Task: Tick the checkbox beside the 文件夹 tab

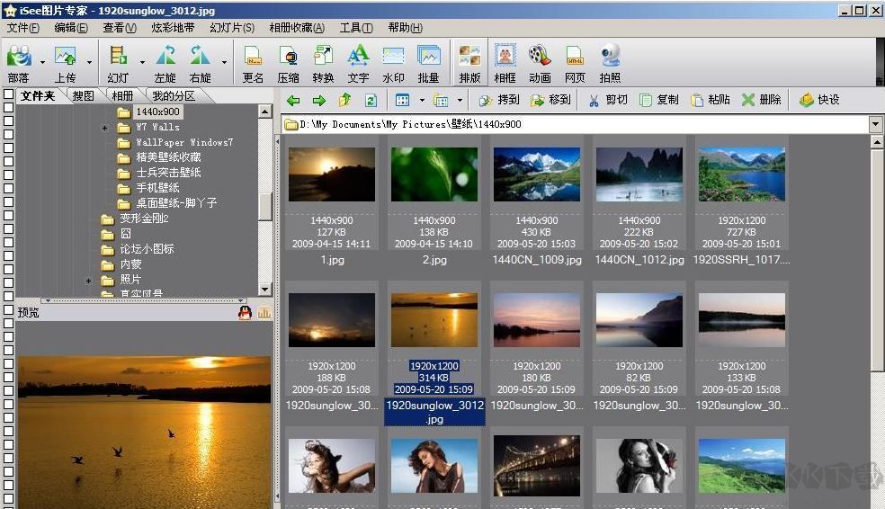Action: [x=8, y=95]
